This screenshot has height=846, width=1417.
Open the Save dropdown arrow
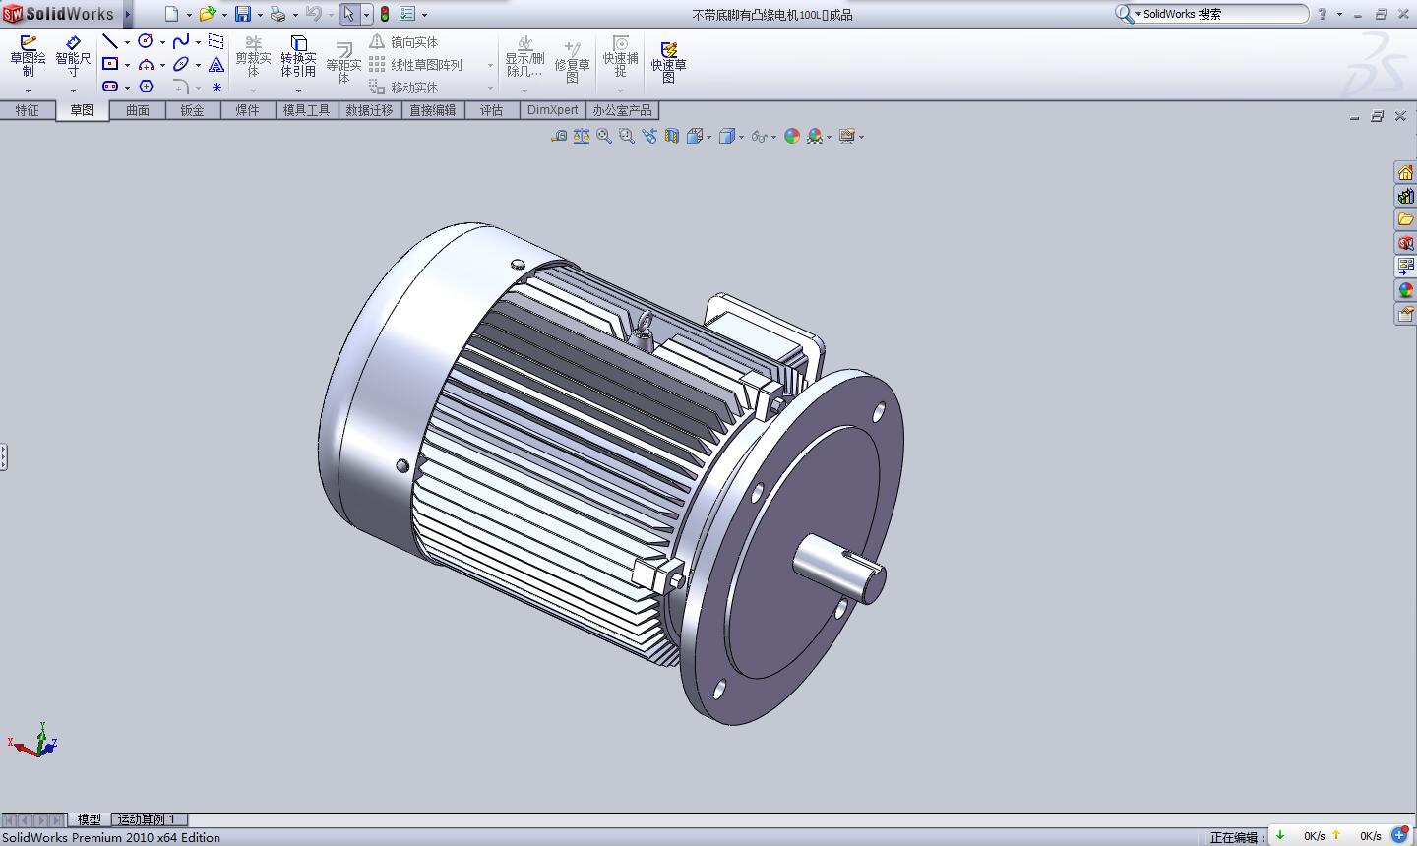tap(260, 15)
